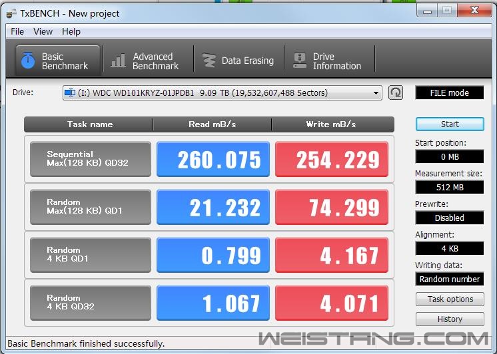Click the 4.167 write result

[332, 255]
